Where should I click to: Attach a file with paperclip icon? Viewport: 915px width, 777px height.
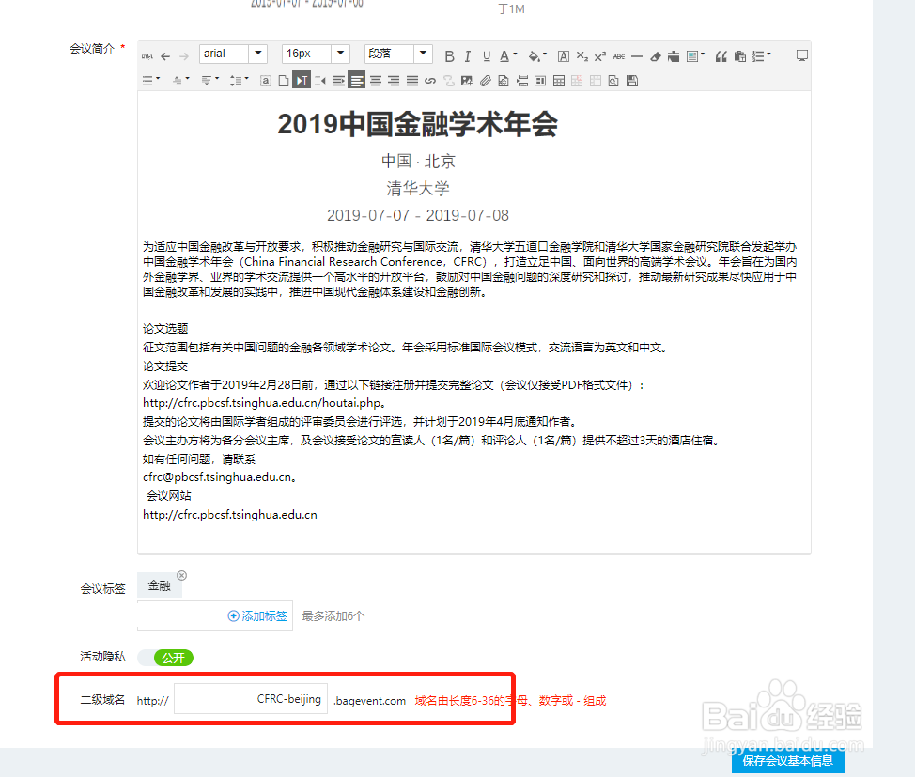(485, 81)
